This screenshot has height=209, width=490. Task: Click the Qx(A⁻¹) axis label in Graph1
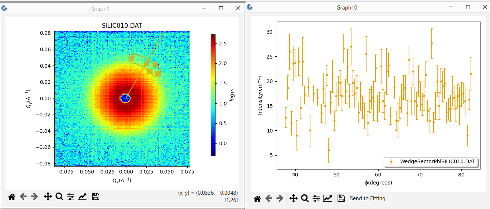click(x=122, y=180)
